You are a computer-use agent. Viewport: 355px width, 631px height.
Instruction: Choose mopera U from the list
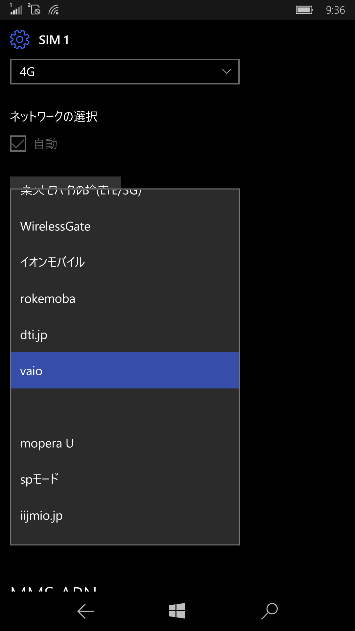(x=125, y=443)
